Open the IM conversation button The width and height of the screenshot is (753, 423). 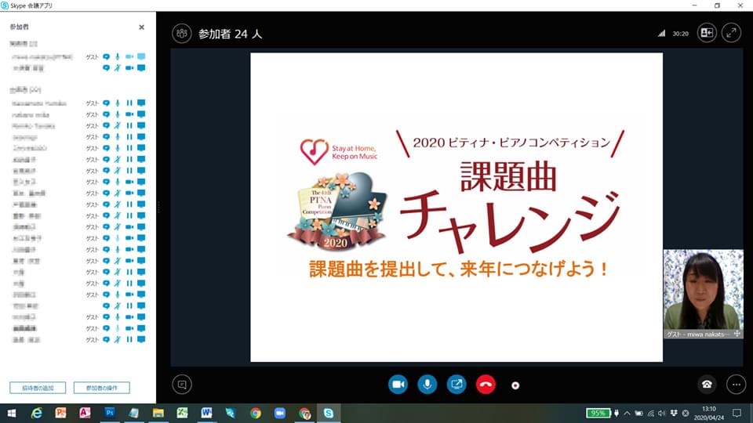(182, 384)
